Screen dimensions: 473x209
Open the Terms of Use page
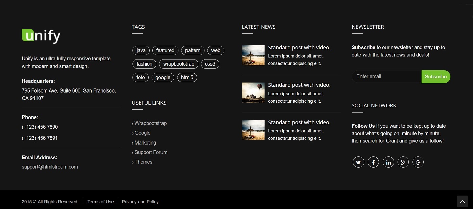coord(100,202)
